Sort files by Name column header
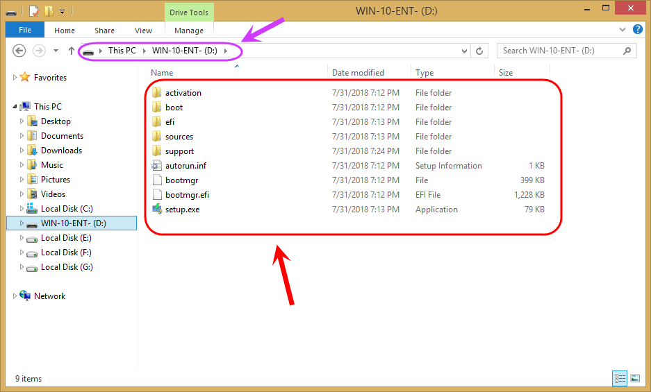 162,73
